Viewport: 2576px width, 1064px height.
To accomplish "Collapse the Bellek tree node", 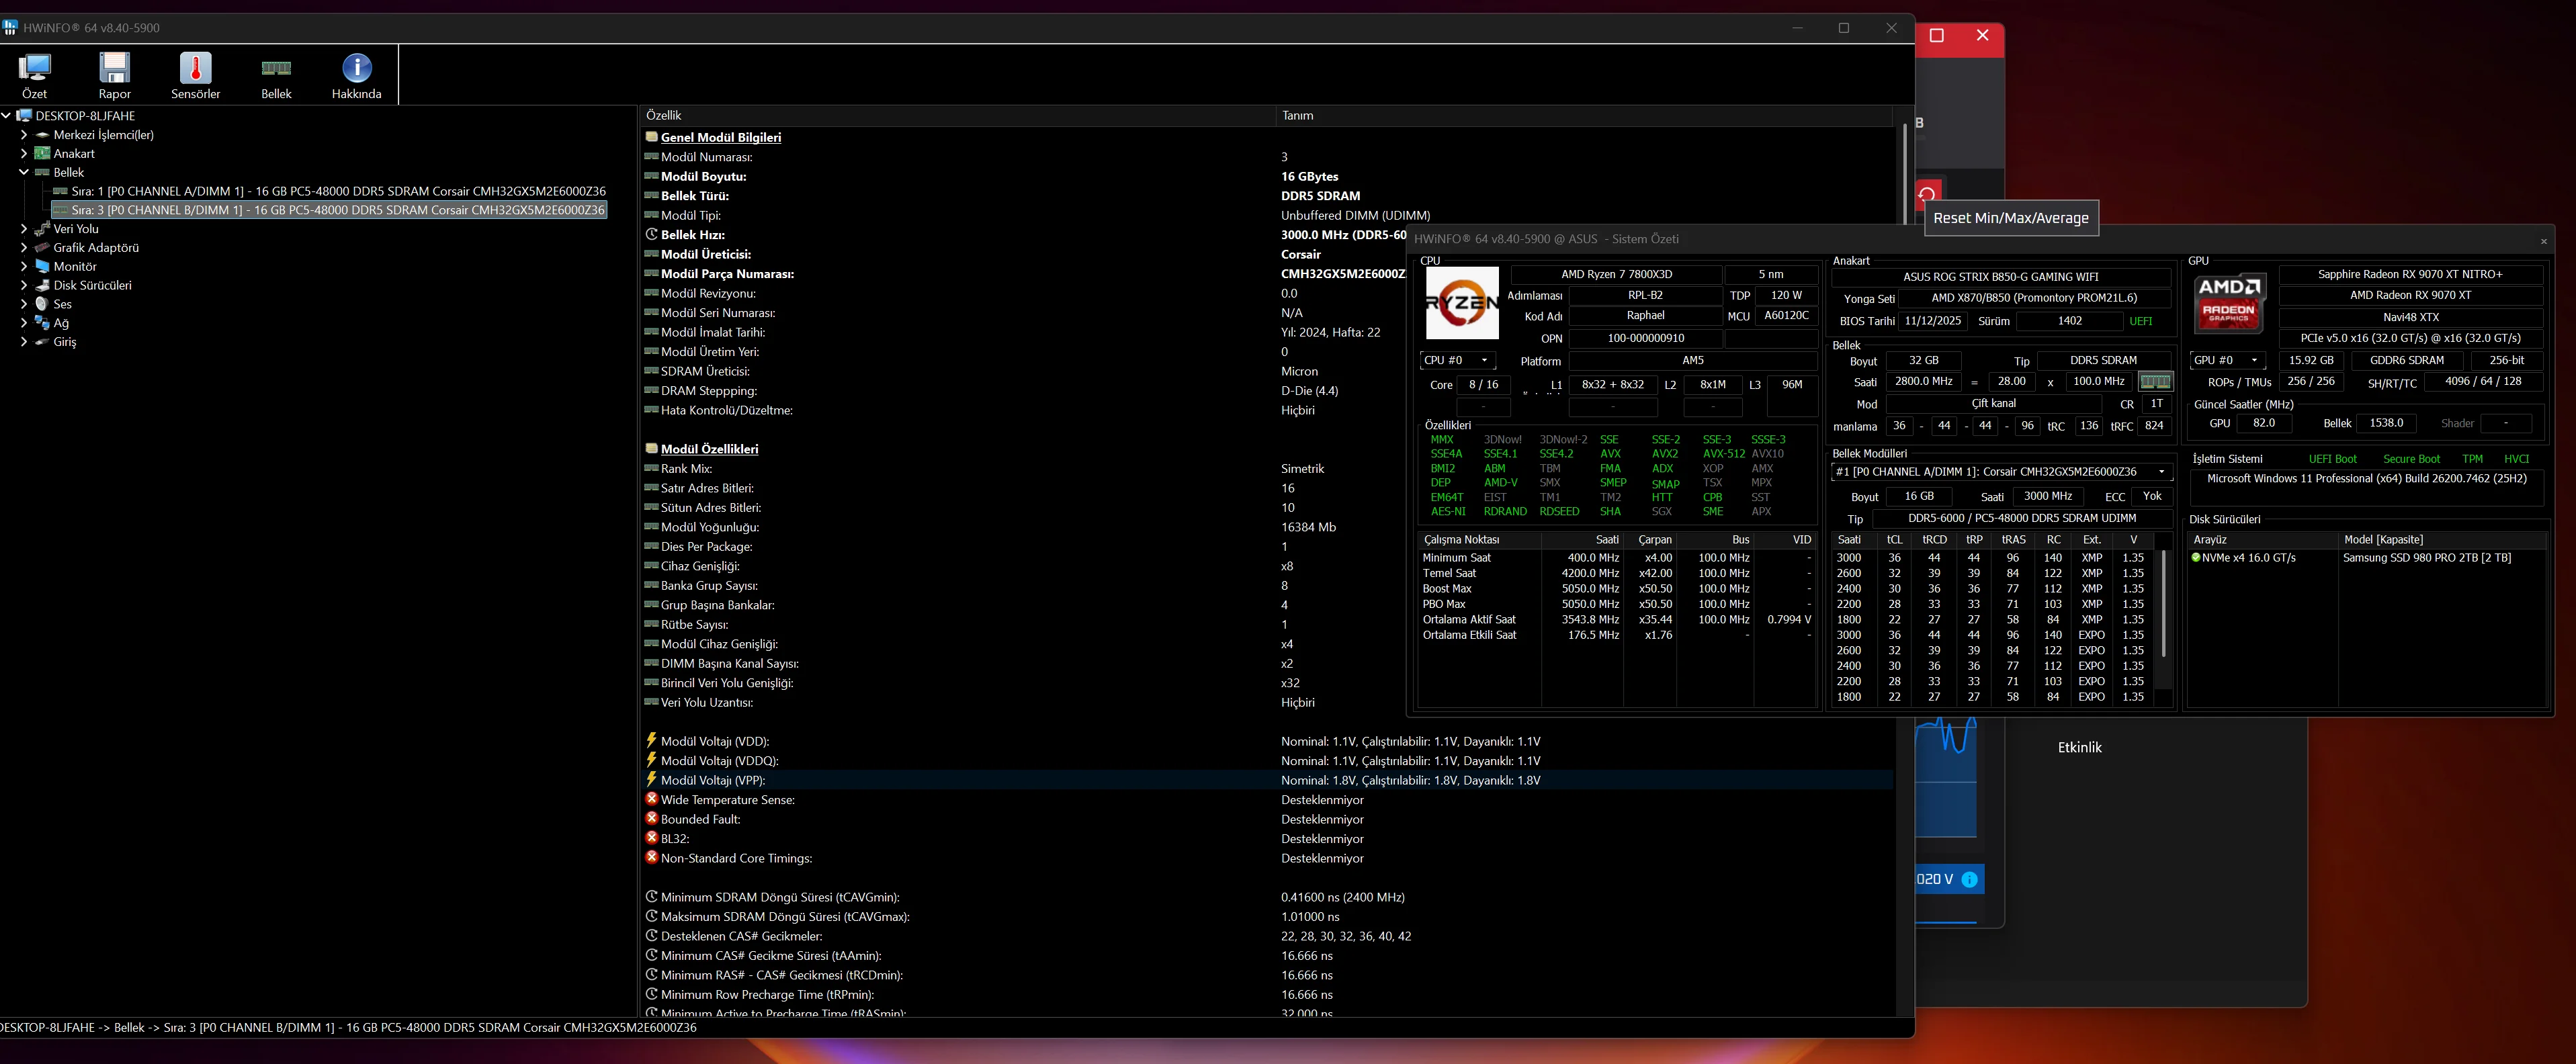I will (x=24, y=172).
